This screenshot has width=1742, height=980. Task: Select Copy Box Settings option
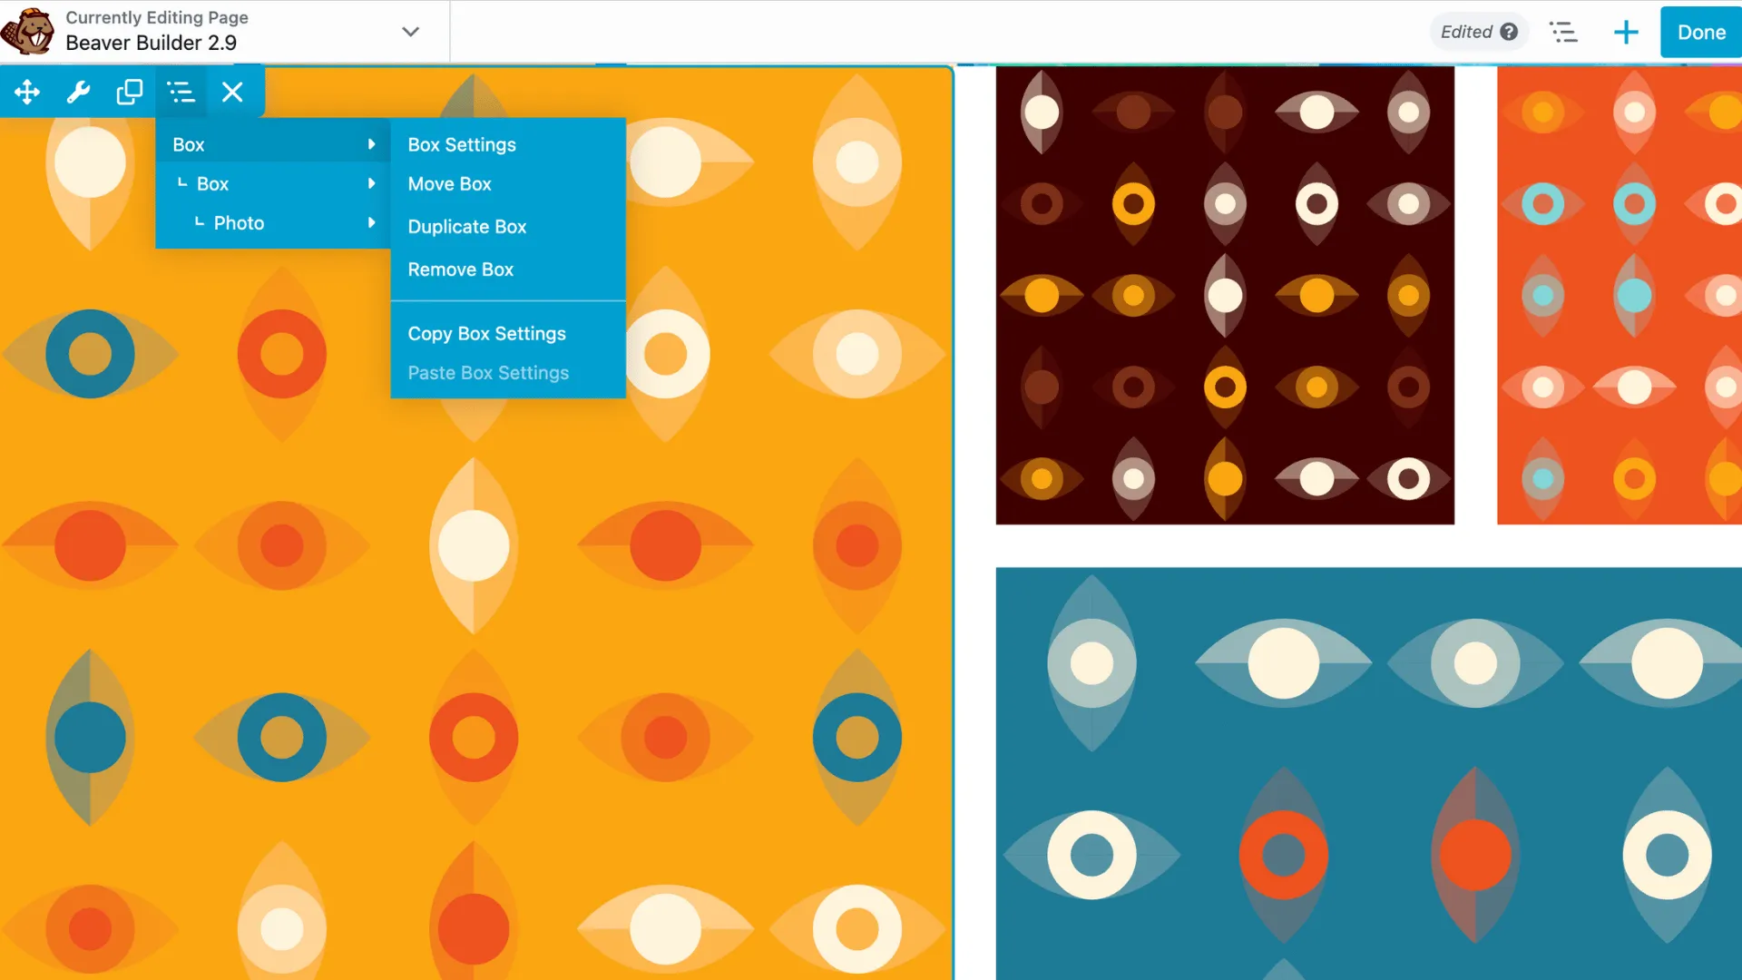pyautogui.click(x=487, y=331)
